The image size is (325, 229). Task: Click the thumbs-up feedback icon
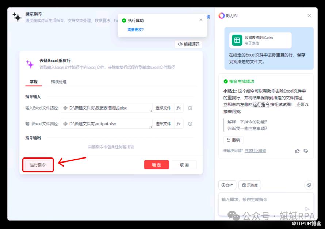(298, 151)
